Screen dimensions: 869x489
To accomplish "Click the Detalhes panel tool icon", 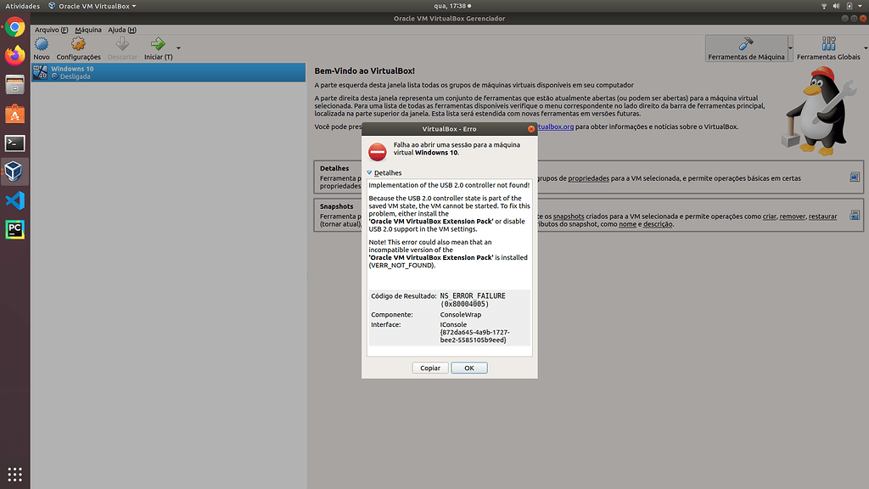I will click(x=855, y=177).
